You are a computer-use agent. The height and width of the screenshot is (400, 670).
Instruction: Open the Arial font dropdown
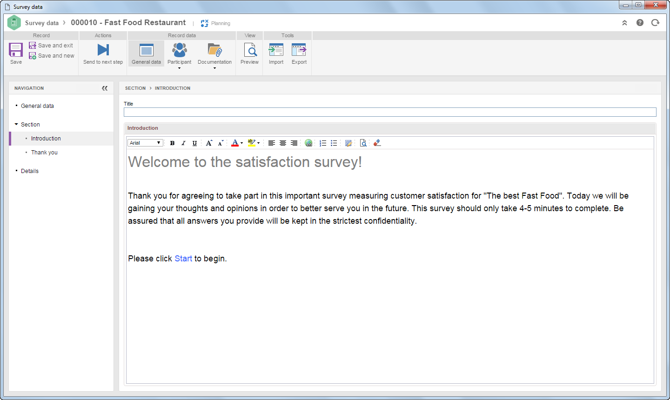[145, 143]
